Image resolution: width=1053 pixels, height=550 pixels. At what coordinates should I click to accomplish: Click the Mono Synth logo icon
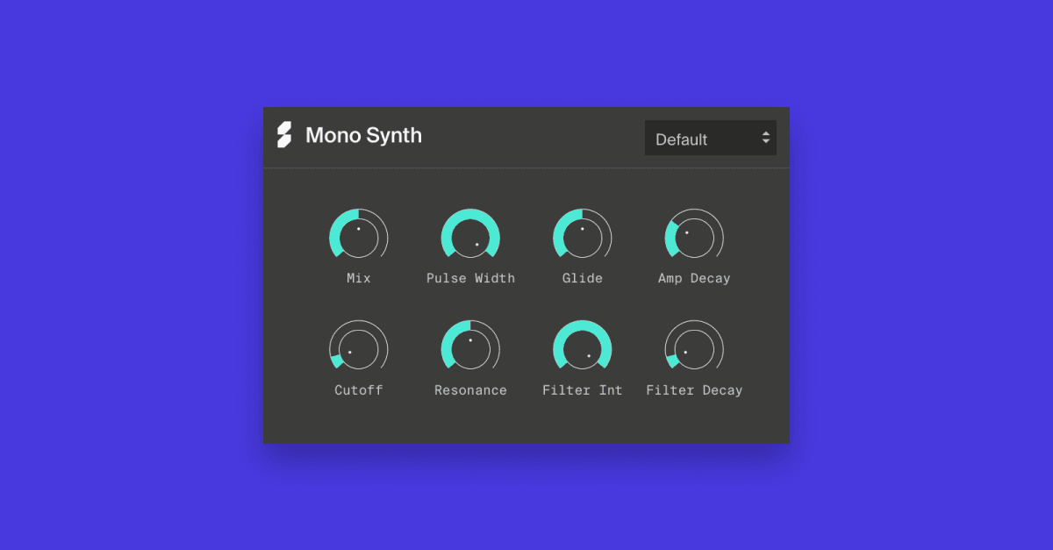pos(283,136)
